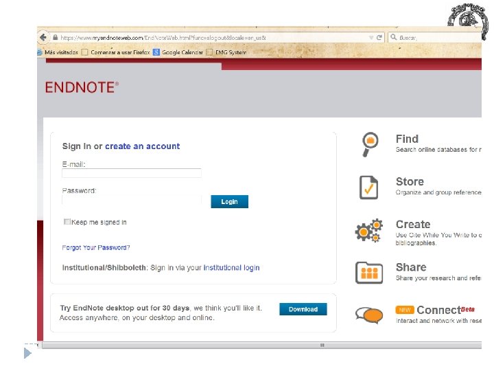The width and height of the screenshot is (494, 371).
Task: Click the Login button
Action: (229, 201)
